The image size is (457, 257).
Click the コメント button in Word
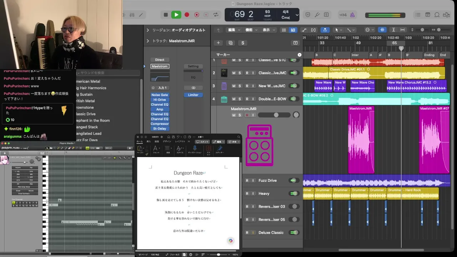pyautogui.click(x=202, y=142)
